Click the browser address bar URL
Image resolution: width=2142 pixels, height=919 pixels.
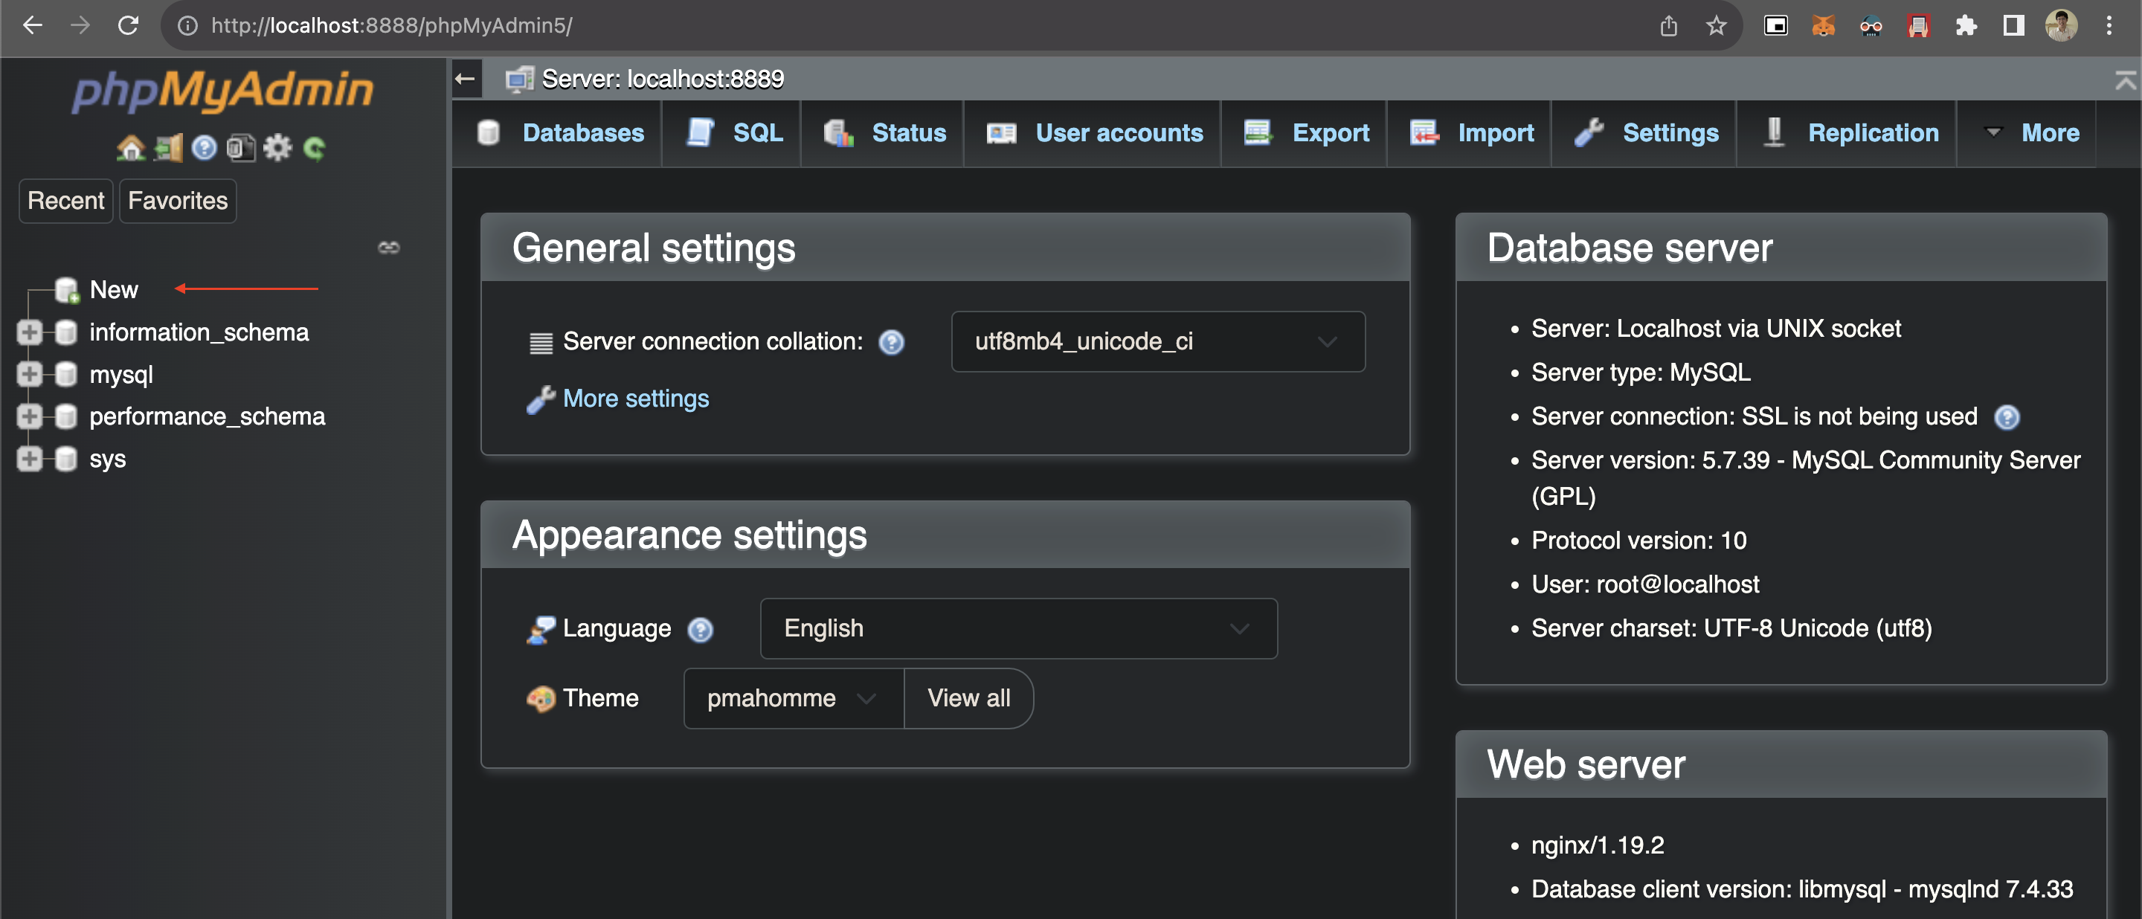click(x=392, y=26)
